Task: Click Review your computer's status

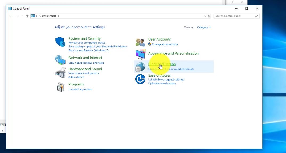Action: [x=87, y=43]
